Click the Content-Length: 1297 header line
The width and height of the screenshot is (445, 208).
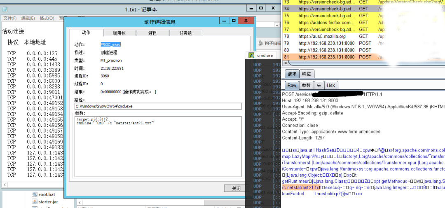[303, 138]
